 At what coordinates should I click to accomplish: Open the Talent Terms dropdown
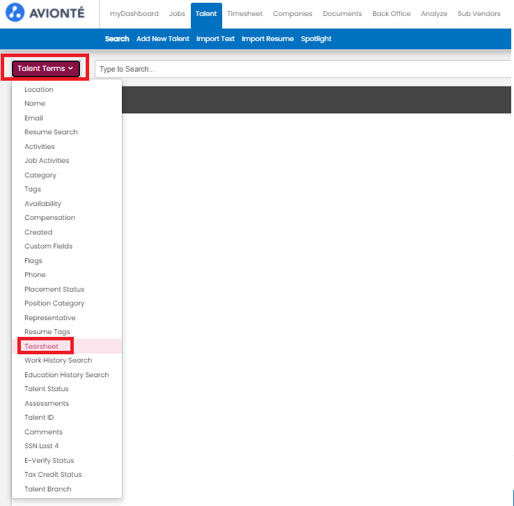click(x=45, y=68)
